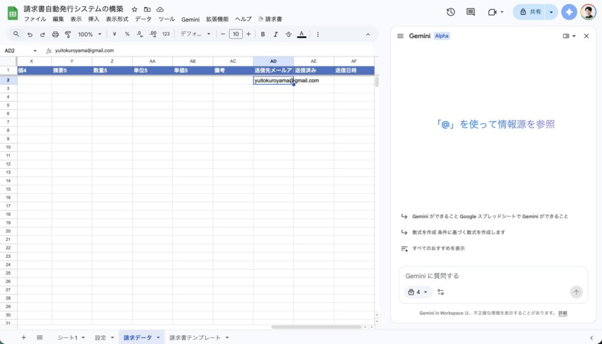Click the print icon in toolbar
Screen dimensions: 602x344
tap(55, 34)
